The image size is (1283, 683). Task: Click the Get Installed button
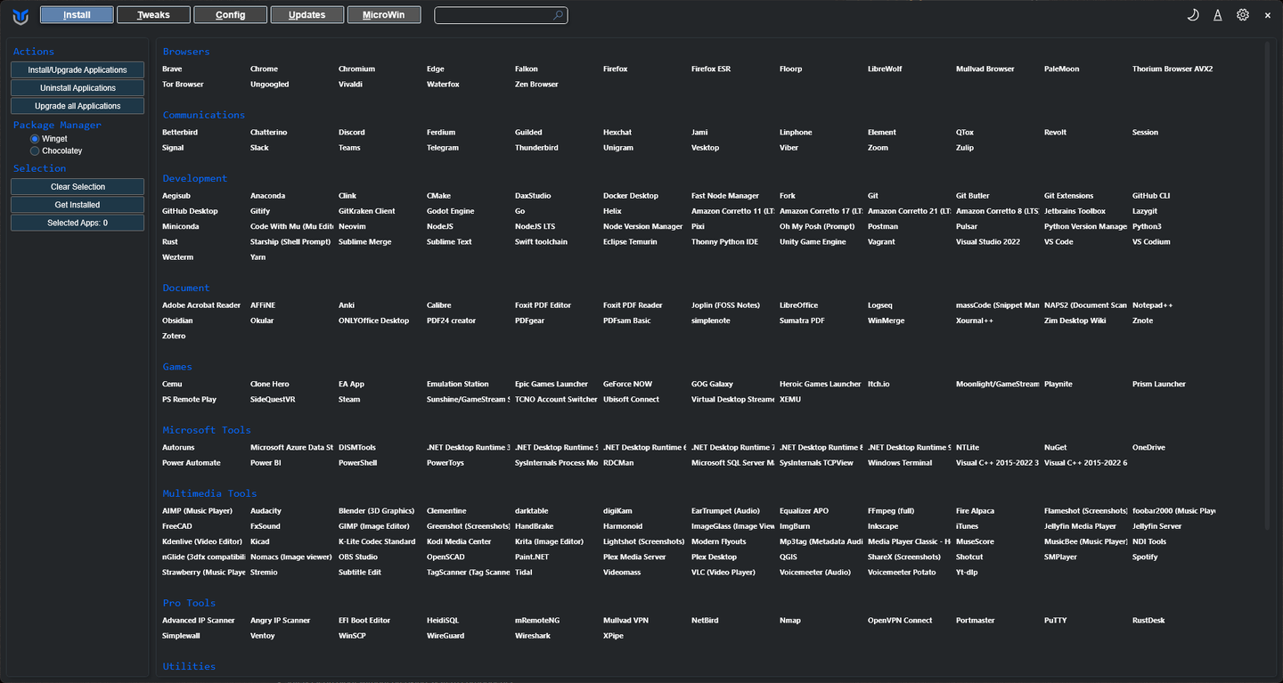78,205
